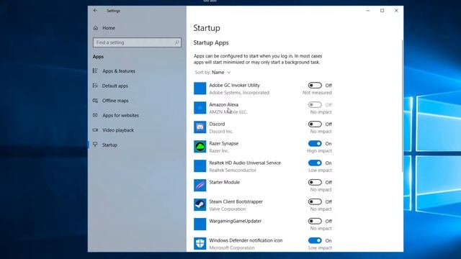Open Offline maps page
Screen dimensions: 461x259
tap(115, 101)
